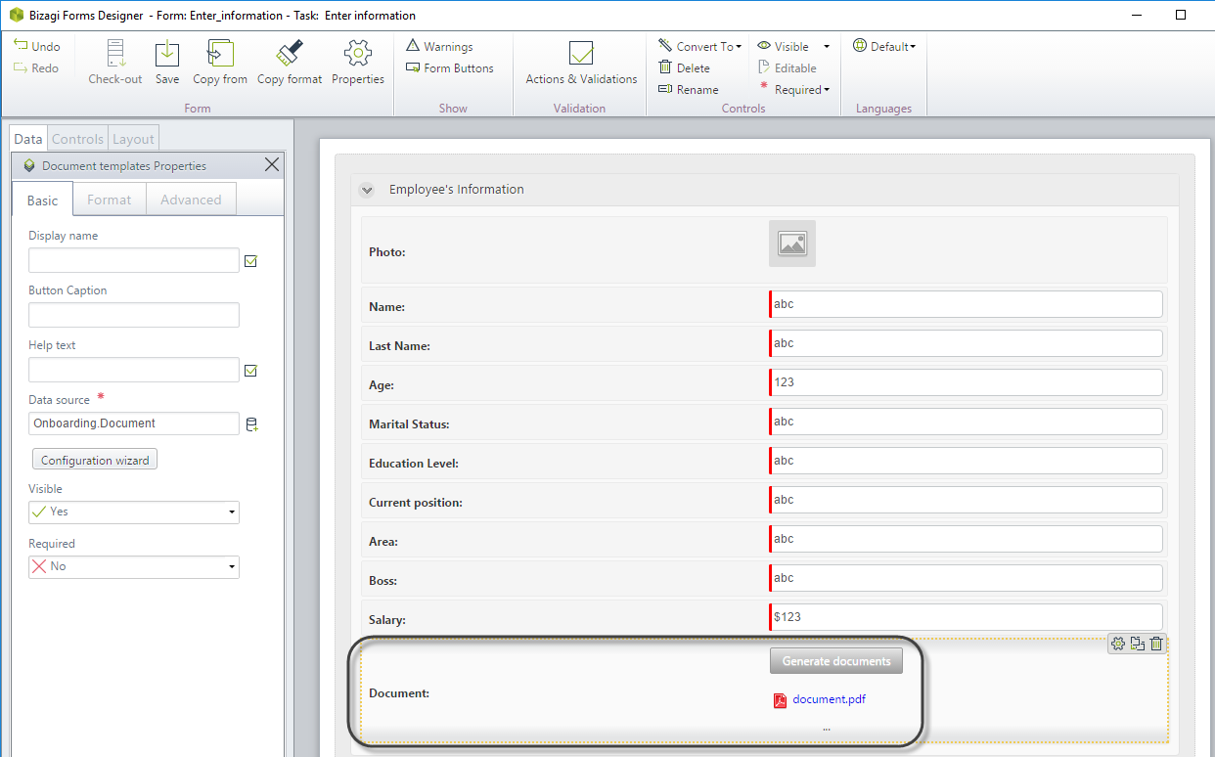Viewport: 1215px width, 757px height.
Task: Collapse the Employee's Information group
Action: click(x=367, y=190)
